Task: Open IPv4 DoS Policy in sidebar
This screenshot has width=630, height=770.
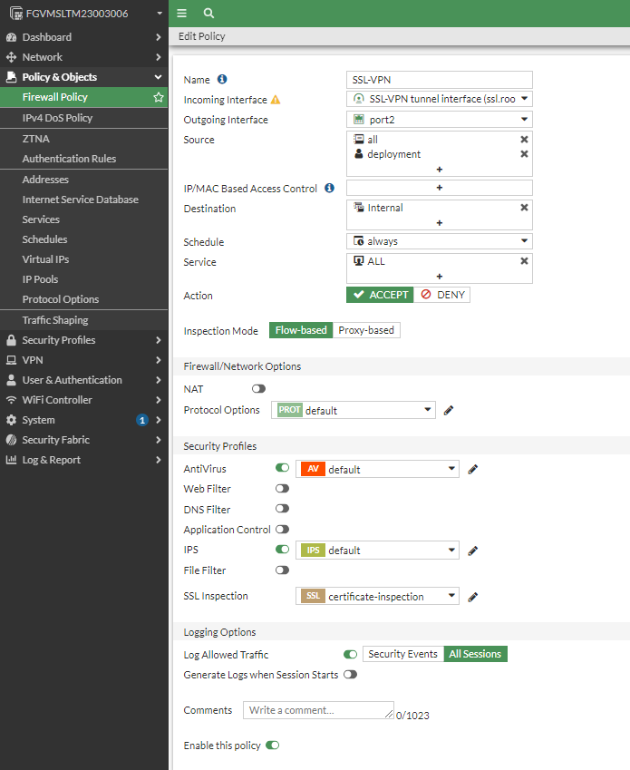Action: [x=57, y=118]
